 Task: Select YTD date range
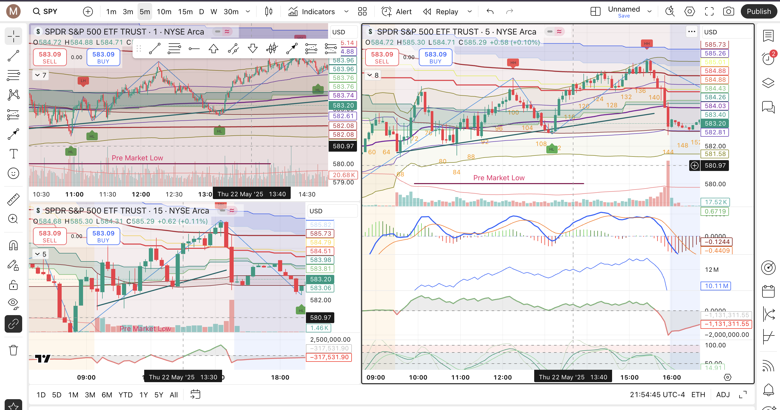tap(125, 395)
